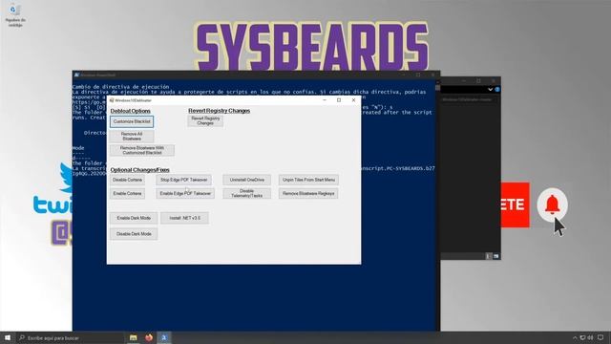
Task: Click PowerShell icon in taskbar
Action: coord(164,337)
